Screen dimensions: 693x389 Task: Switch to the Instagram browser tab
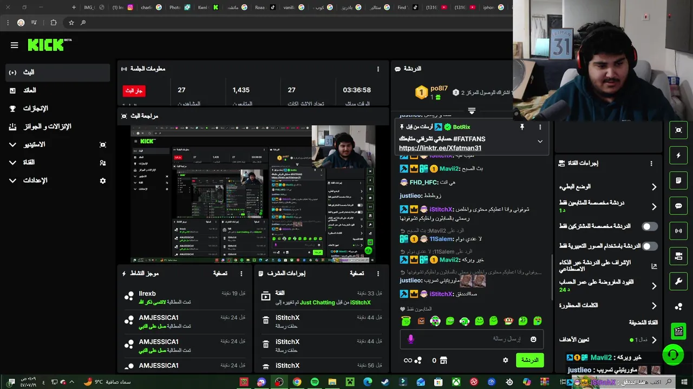tap(123, 7)
